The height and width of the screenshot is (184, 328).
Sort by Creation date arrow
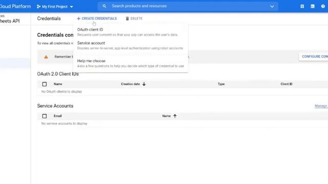144,84
